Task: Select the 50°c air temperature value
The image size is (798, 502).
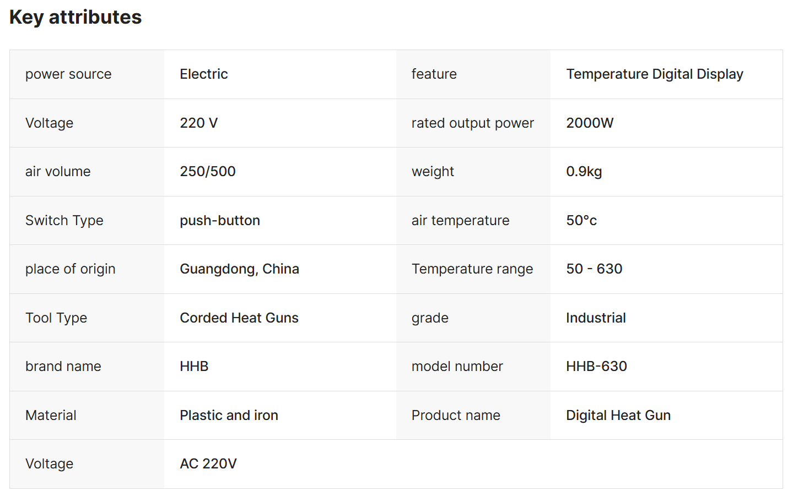Action: (581, 220)
